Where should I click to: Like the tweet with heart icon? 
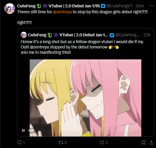[x=102, y=142]
